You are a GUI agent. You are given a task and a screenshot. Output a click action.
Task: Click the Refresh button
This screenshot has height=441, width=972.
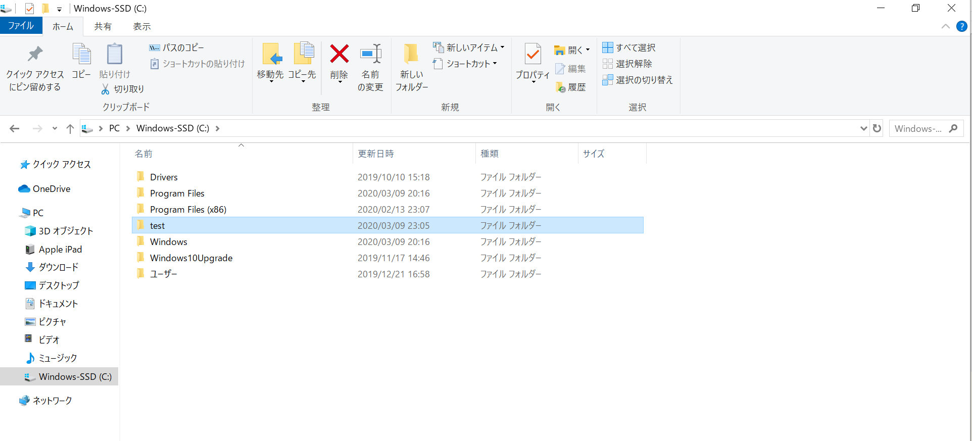coord(877,128)
